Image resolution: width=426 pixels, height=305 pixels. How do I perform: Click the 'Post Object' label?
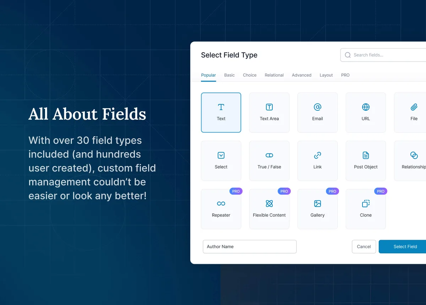pyautogui.click(x=366, y=167)
